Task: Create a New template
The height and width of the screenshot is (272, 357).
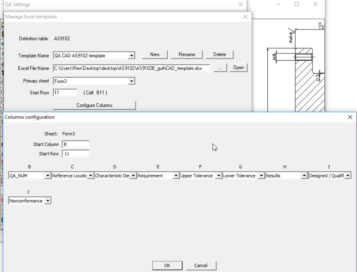Action: click(x=154, y=54)
